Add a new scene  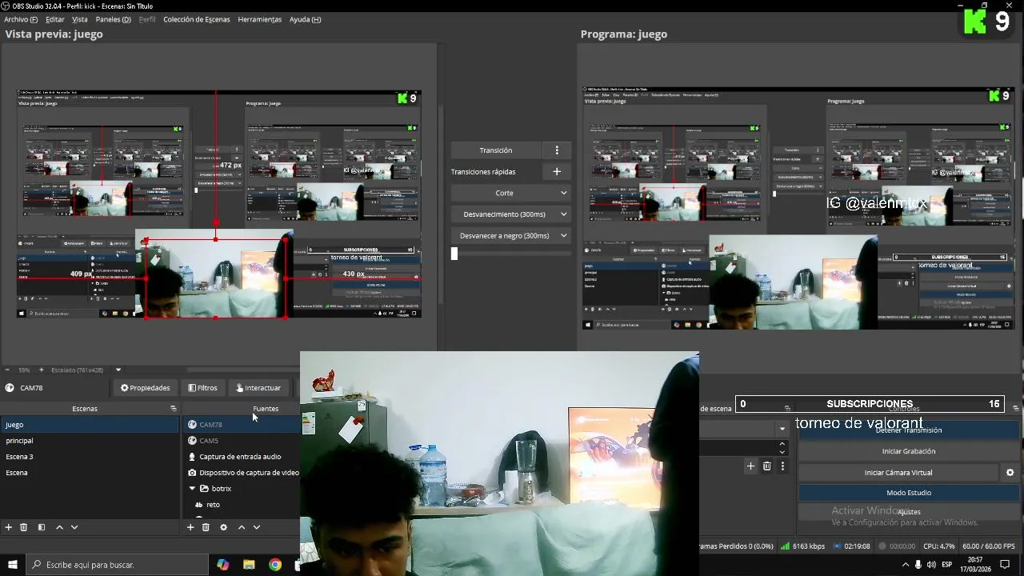click(9, 527)
